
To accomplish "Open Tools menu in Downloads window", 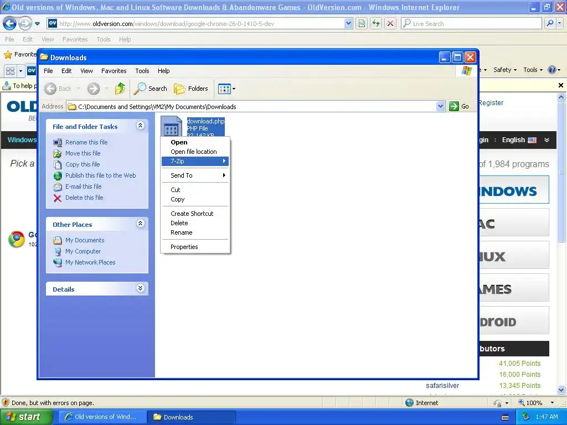I will [x=142, y=71].
